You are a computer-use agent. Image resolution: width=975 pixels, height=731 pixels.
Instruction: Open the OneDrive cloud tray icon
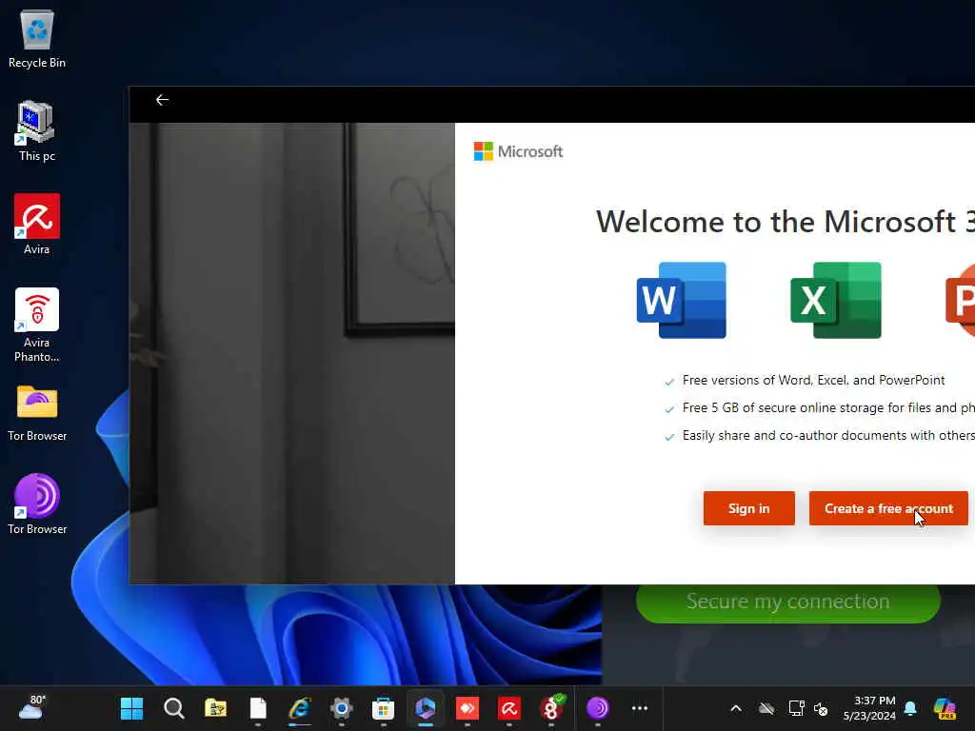(x=766, y=708)
